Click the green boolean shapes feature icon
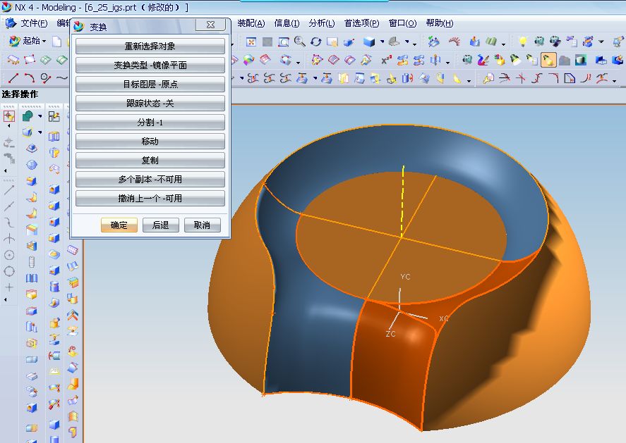Viewport: 626px width, 443px height. (x=28, y=116)
